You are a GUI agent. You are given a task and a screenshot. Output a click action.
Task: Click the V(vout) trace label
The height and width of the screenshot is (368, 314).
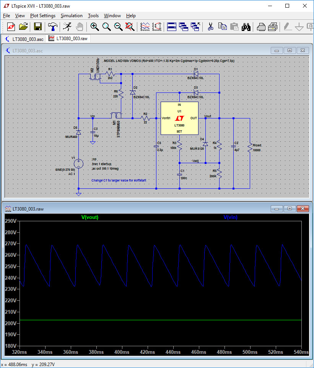(90, 217)
